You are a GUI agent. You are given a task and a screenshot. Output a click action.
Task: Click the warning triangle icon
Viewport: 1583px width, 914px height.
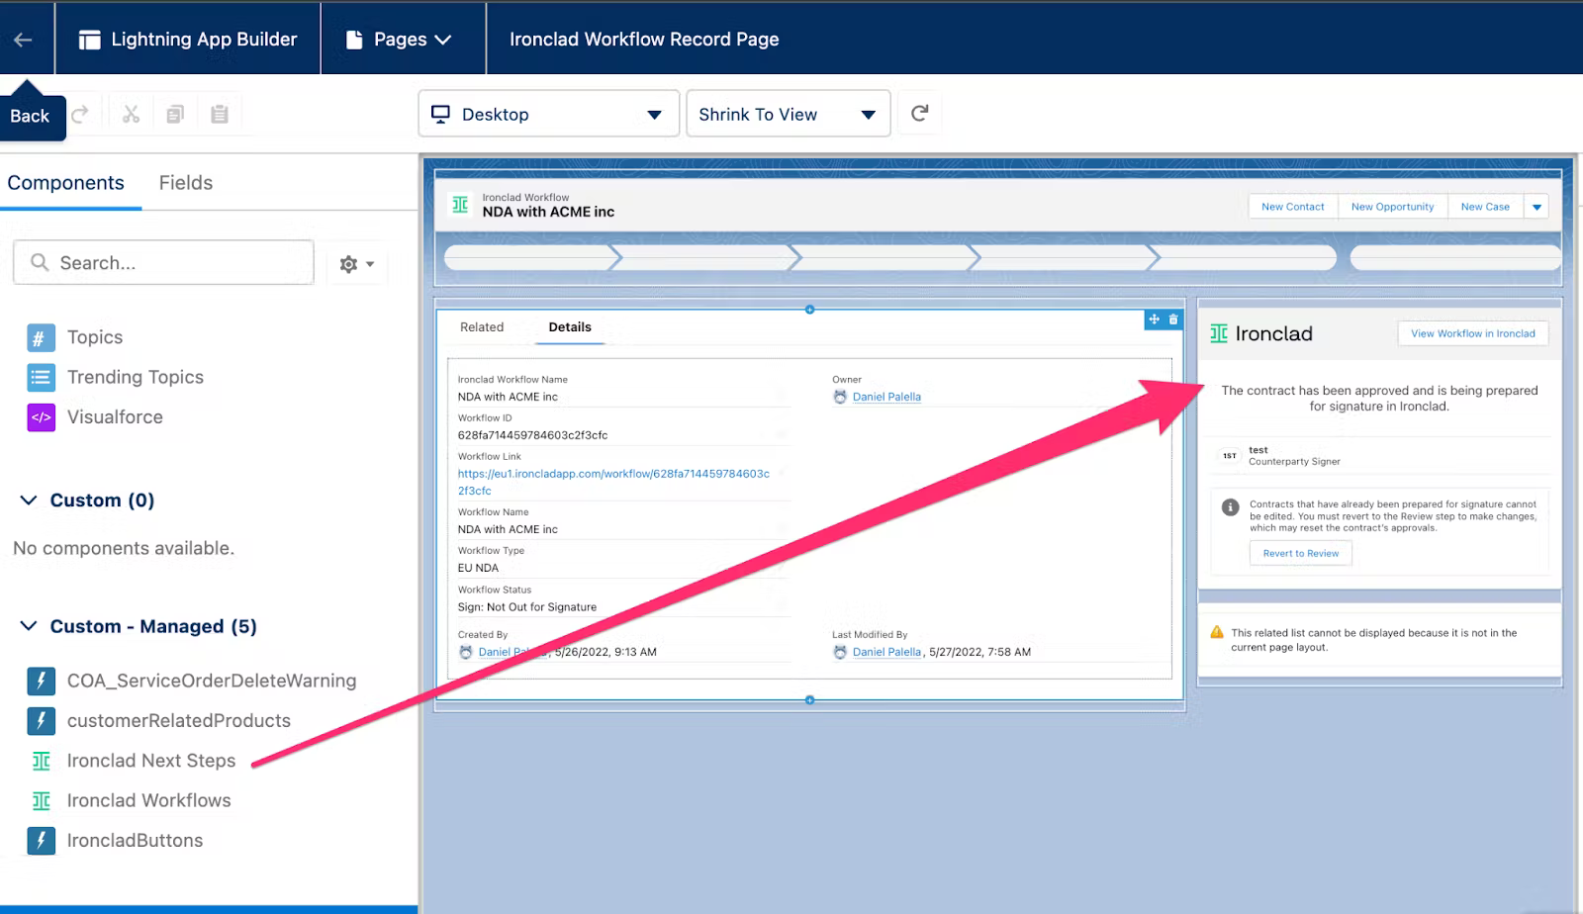[1217, 632]
